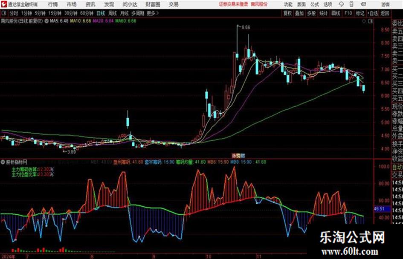
Task: Switch to the 分时 period tab
Action: 14,13
